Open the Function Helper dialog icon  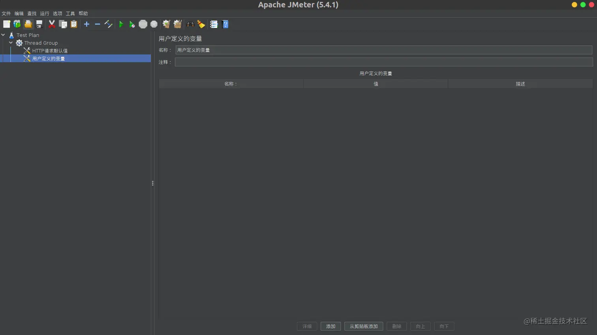click(214, 24)
